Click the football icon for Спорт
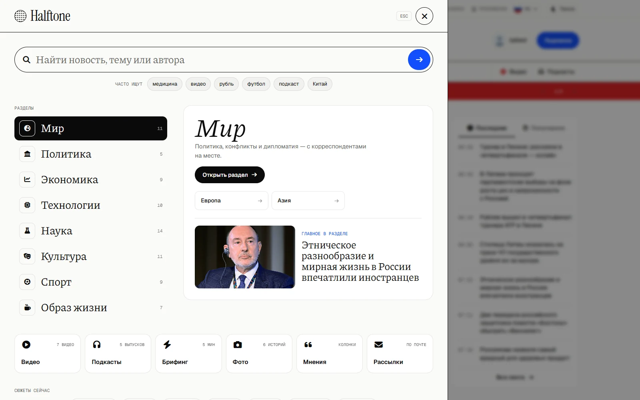Viewport: 640px width, 400px height. coord(27,282)
